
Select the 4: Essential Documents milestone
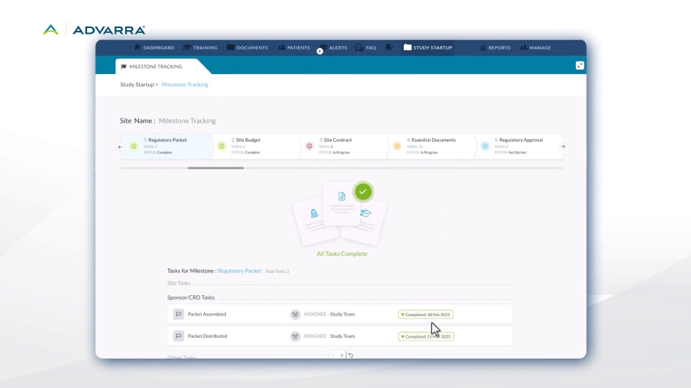(x=431, y=146)
